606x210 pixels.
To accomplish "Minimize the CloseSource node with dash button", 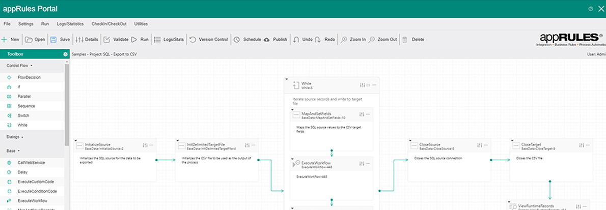I will [x=485, y=145].
